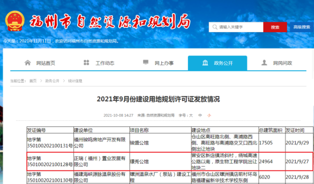Click the 政务公开 breadcrumb link

(x=52, y=81)
